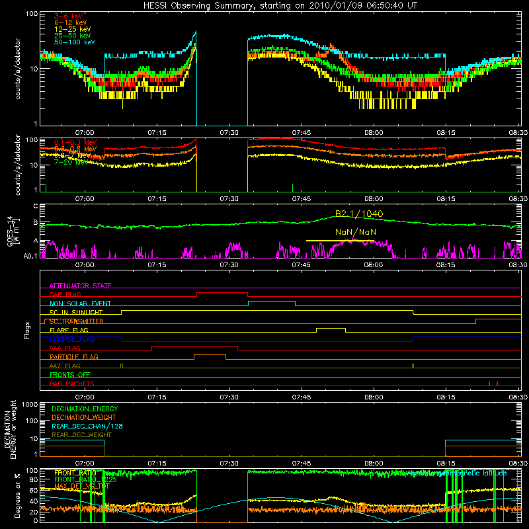Click the raised step on the GAP_FLAG line
The width and height of the screenshot is (529, 529).
[222, 293]
